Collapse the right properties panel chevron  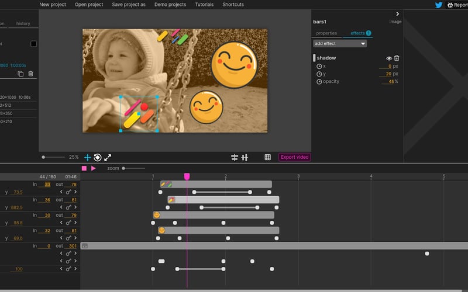tap(398, 14)
